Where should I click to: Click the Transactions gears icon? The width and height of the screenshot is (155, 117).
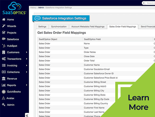pos(4,59)
